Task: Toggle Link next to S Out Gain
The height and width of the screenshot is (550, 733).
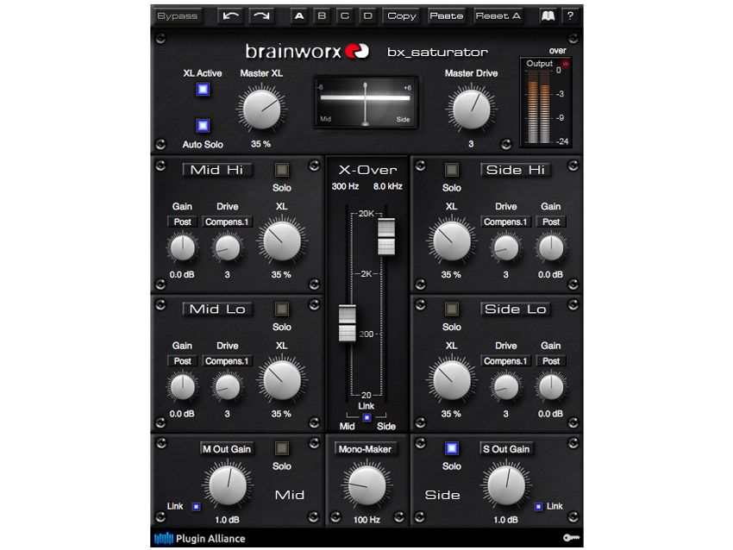Action: (x=538, y=507)
